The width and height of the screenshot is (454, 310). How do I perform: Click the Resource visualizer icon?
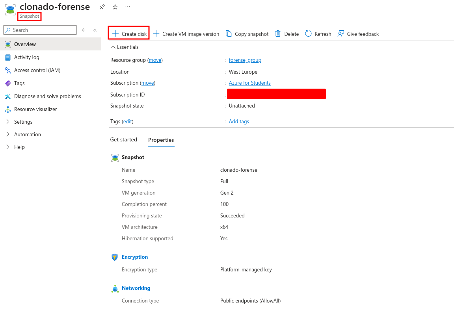(x=8, y=110)
